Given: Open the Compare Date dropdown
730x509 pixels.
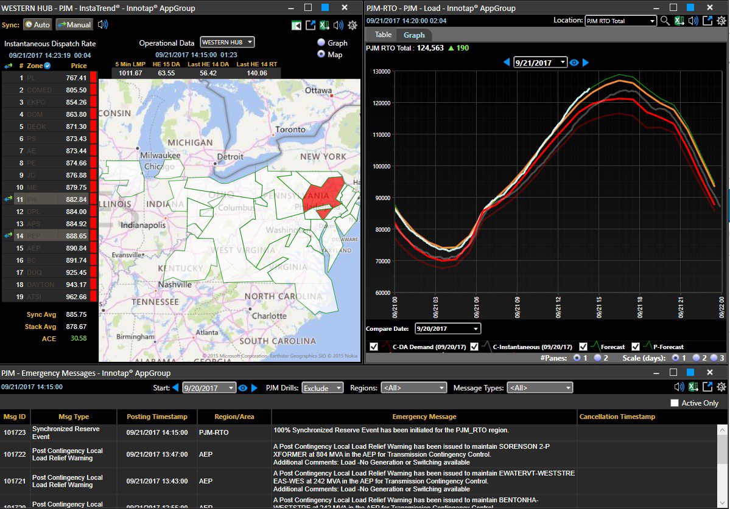Looking at the screenshot, I should (x=447, y=328).
